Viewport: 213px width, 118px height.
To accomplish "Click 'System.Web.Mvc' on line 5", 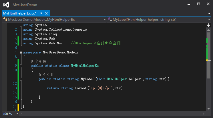I will 49,43.
